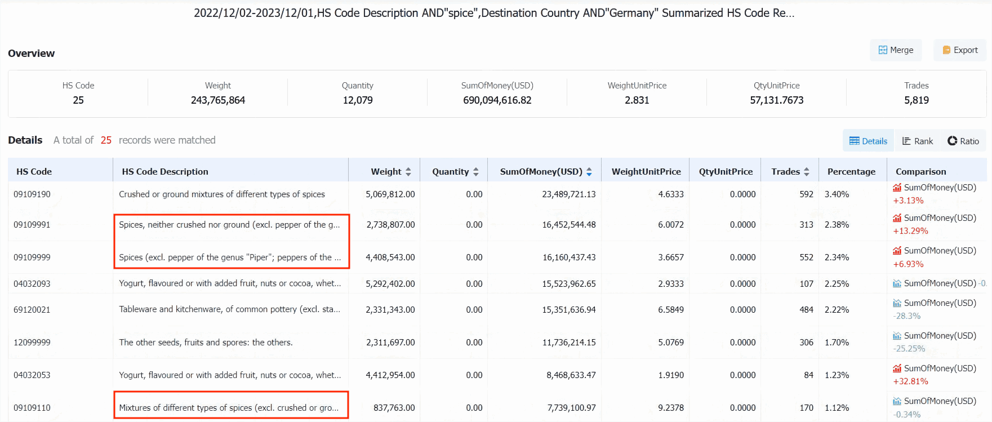The image size is (992, 422).
Task: Click 'Tableware and kitchenware' description cell
Action: coord(229,309)
